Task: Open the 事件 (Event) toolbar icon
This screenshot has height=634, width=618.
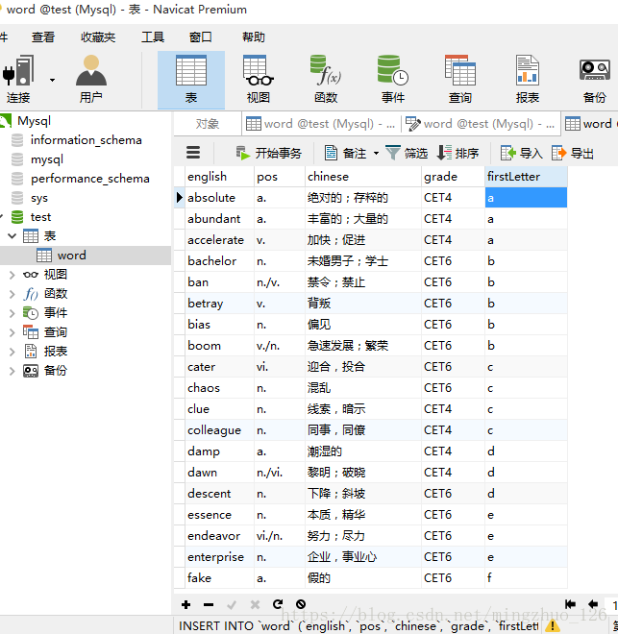Action: point(393,80)
